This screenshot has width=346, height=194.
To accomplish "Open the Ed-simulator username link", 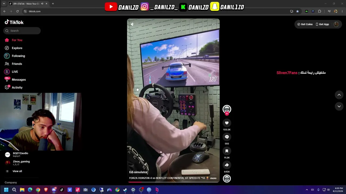I will click(x=138, y=172).
